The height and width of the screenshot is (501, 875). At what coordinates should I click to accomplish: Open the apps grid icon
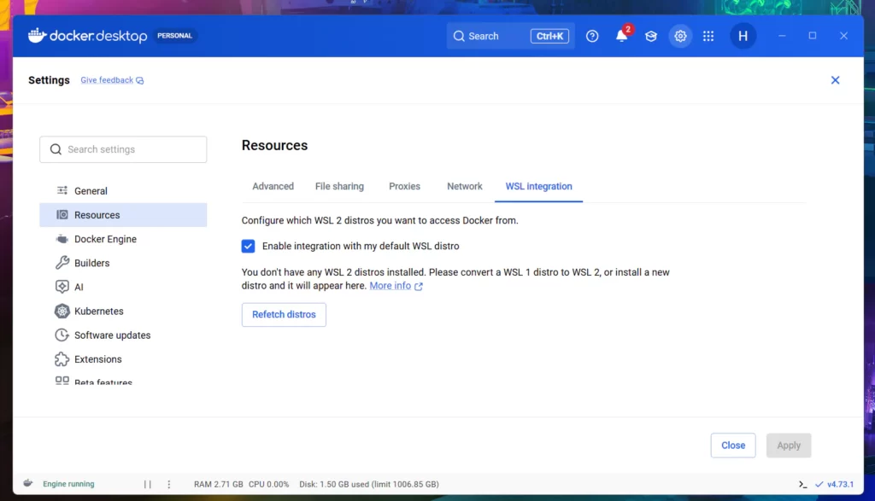click(x=708, y=36)
